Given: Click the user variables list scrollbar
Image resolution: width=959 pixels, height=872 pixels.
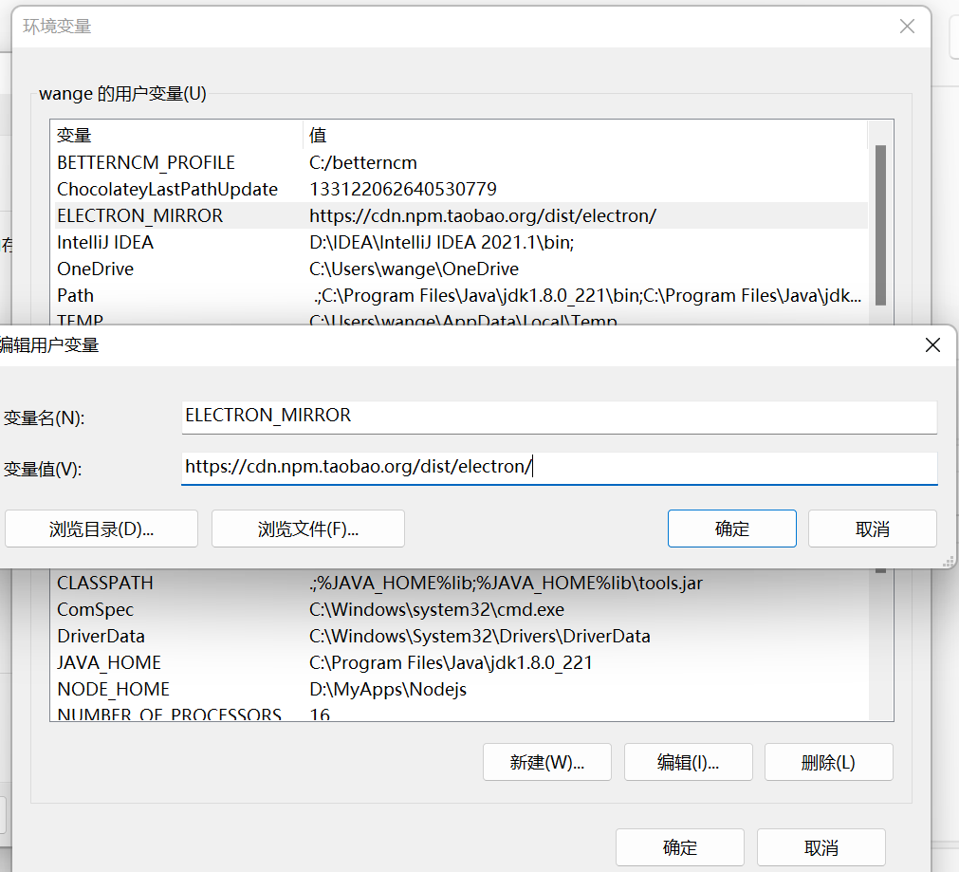Looking at the screenshot, I should (880, 224).
